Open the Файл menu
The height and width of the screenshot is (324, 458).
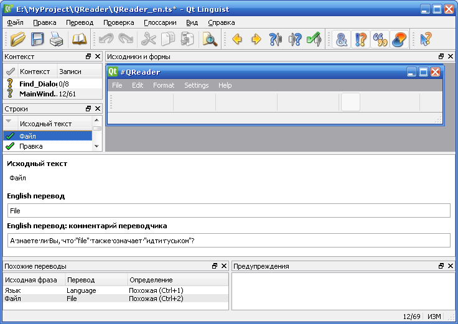[15, 22]
